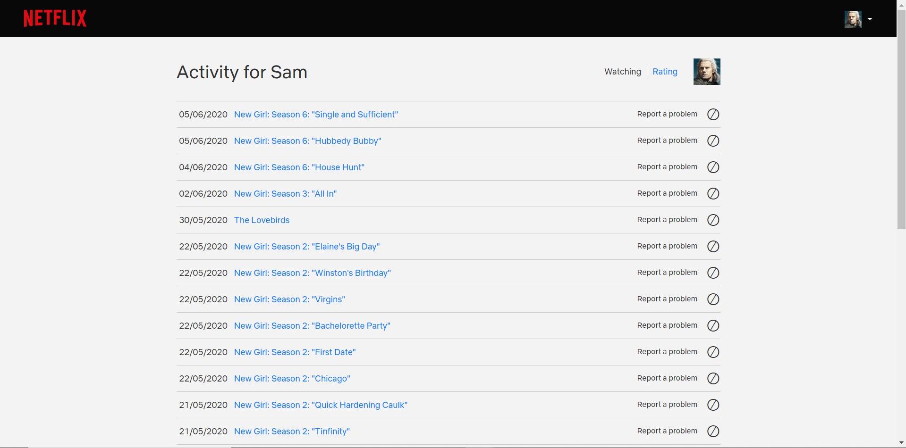Report a problem for "Tinfinity"
This screenshot has width=906, height=448.
click(667, 431)
